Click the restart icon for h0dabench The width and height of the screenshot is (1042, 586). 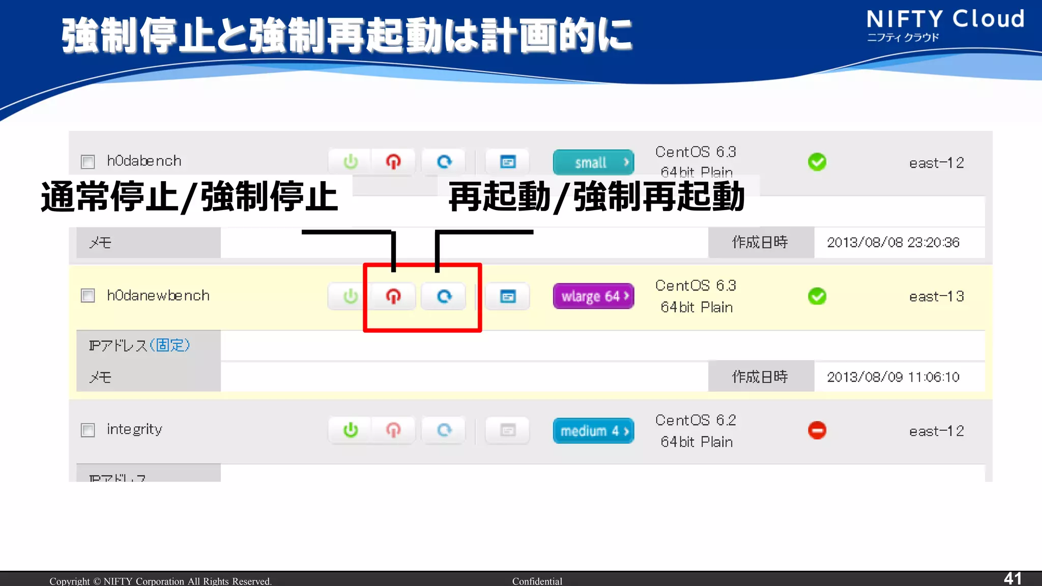tap(444, 162)
